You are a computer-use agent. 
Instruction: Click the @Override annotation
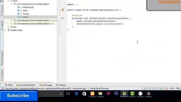pos(77,16)
